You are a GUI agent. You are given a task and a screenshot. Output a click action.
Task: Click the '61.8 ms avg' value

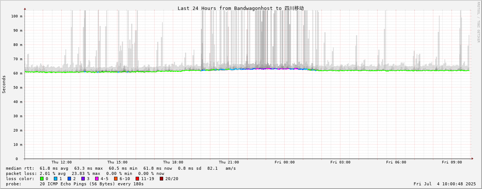coord(54,168)
